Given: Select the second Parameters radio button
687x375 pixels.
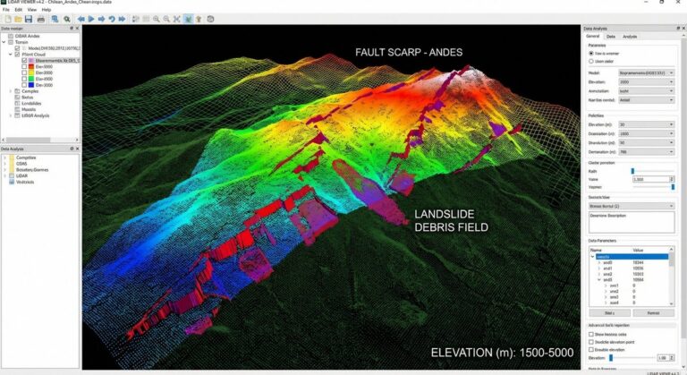Looking at the screenshot, I should (591, 62).
